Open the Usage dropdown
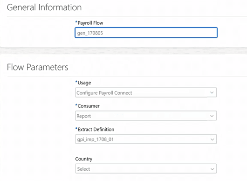Image resolution: width=247 pixels, height=181 pixels. (146, 92)
